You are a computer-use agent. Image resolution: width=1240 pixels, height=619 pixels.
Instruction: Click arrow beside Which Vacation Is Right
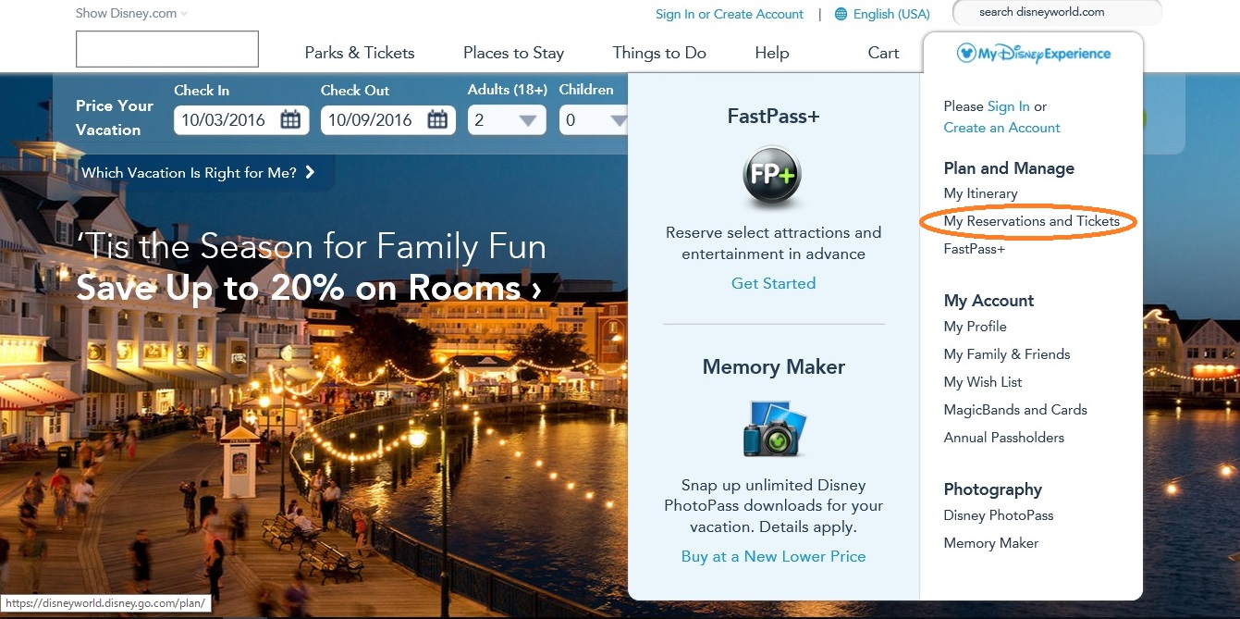[310, 172]
